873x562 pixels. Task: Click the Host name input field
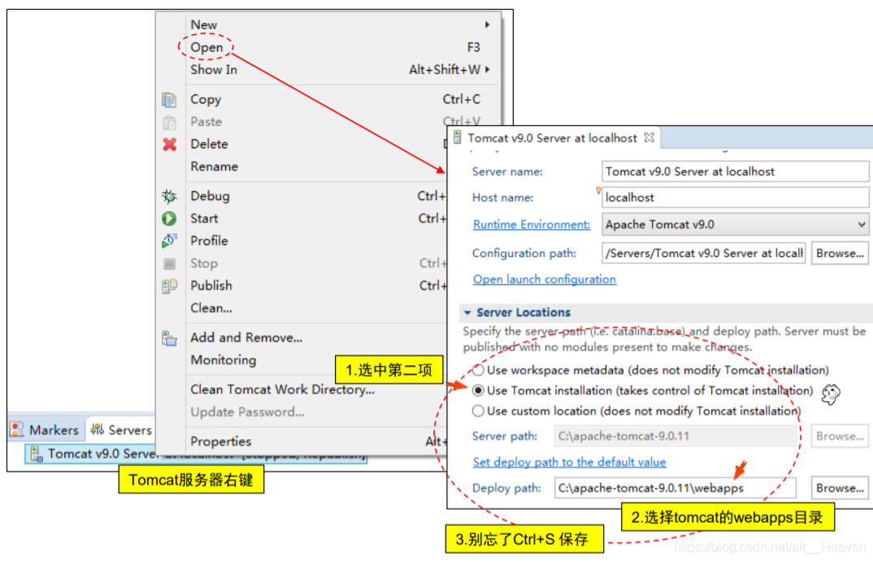(x=735, y=197)
